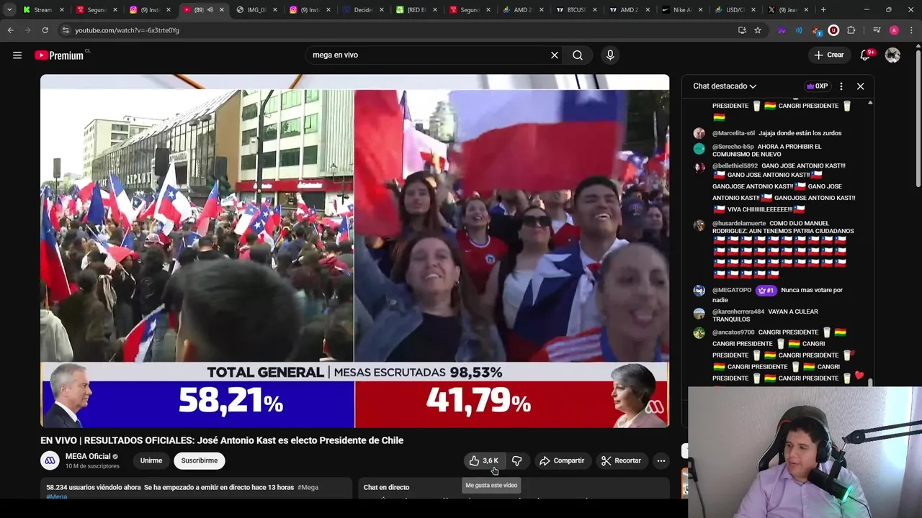Open the YouTube account avatar menu
922x518 pixels.
[x=892, y=55]
